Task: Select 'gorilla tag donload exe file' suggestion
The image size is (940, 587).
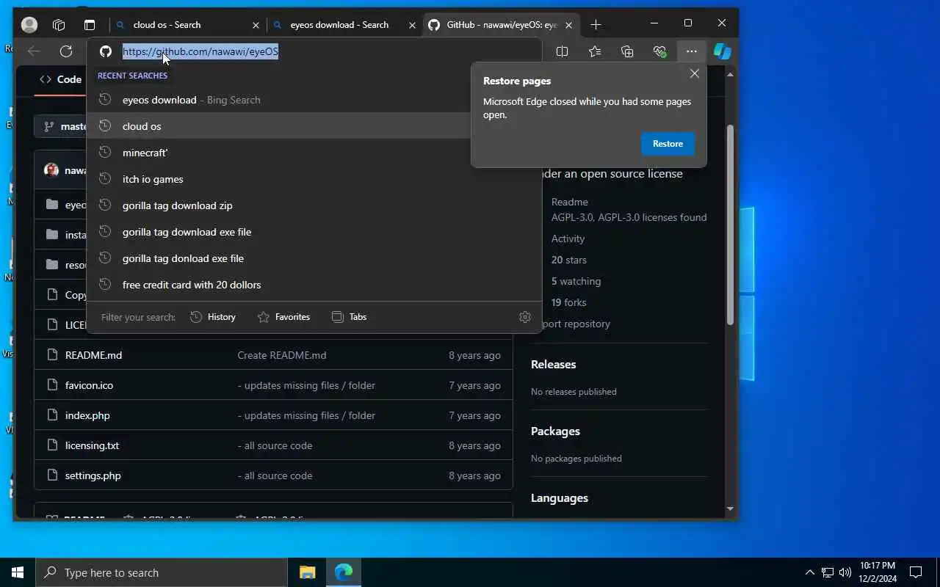Action: [314, 258]
